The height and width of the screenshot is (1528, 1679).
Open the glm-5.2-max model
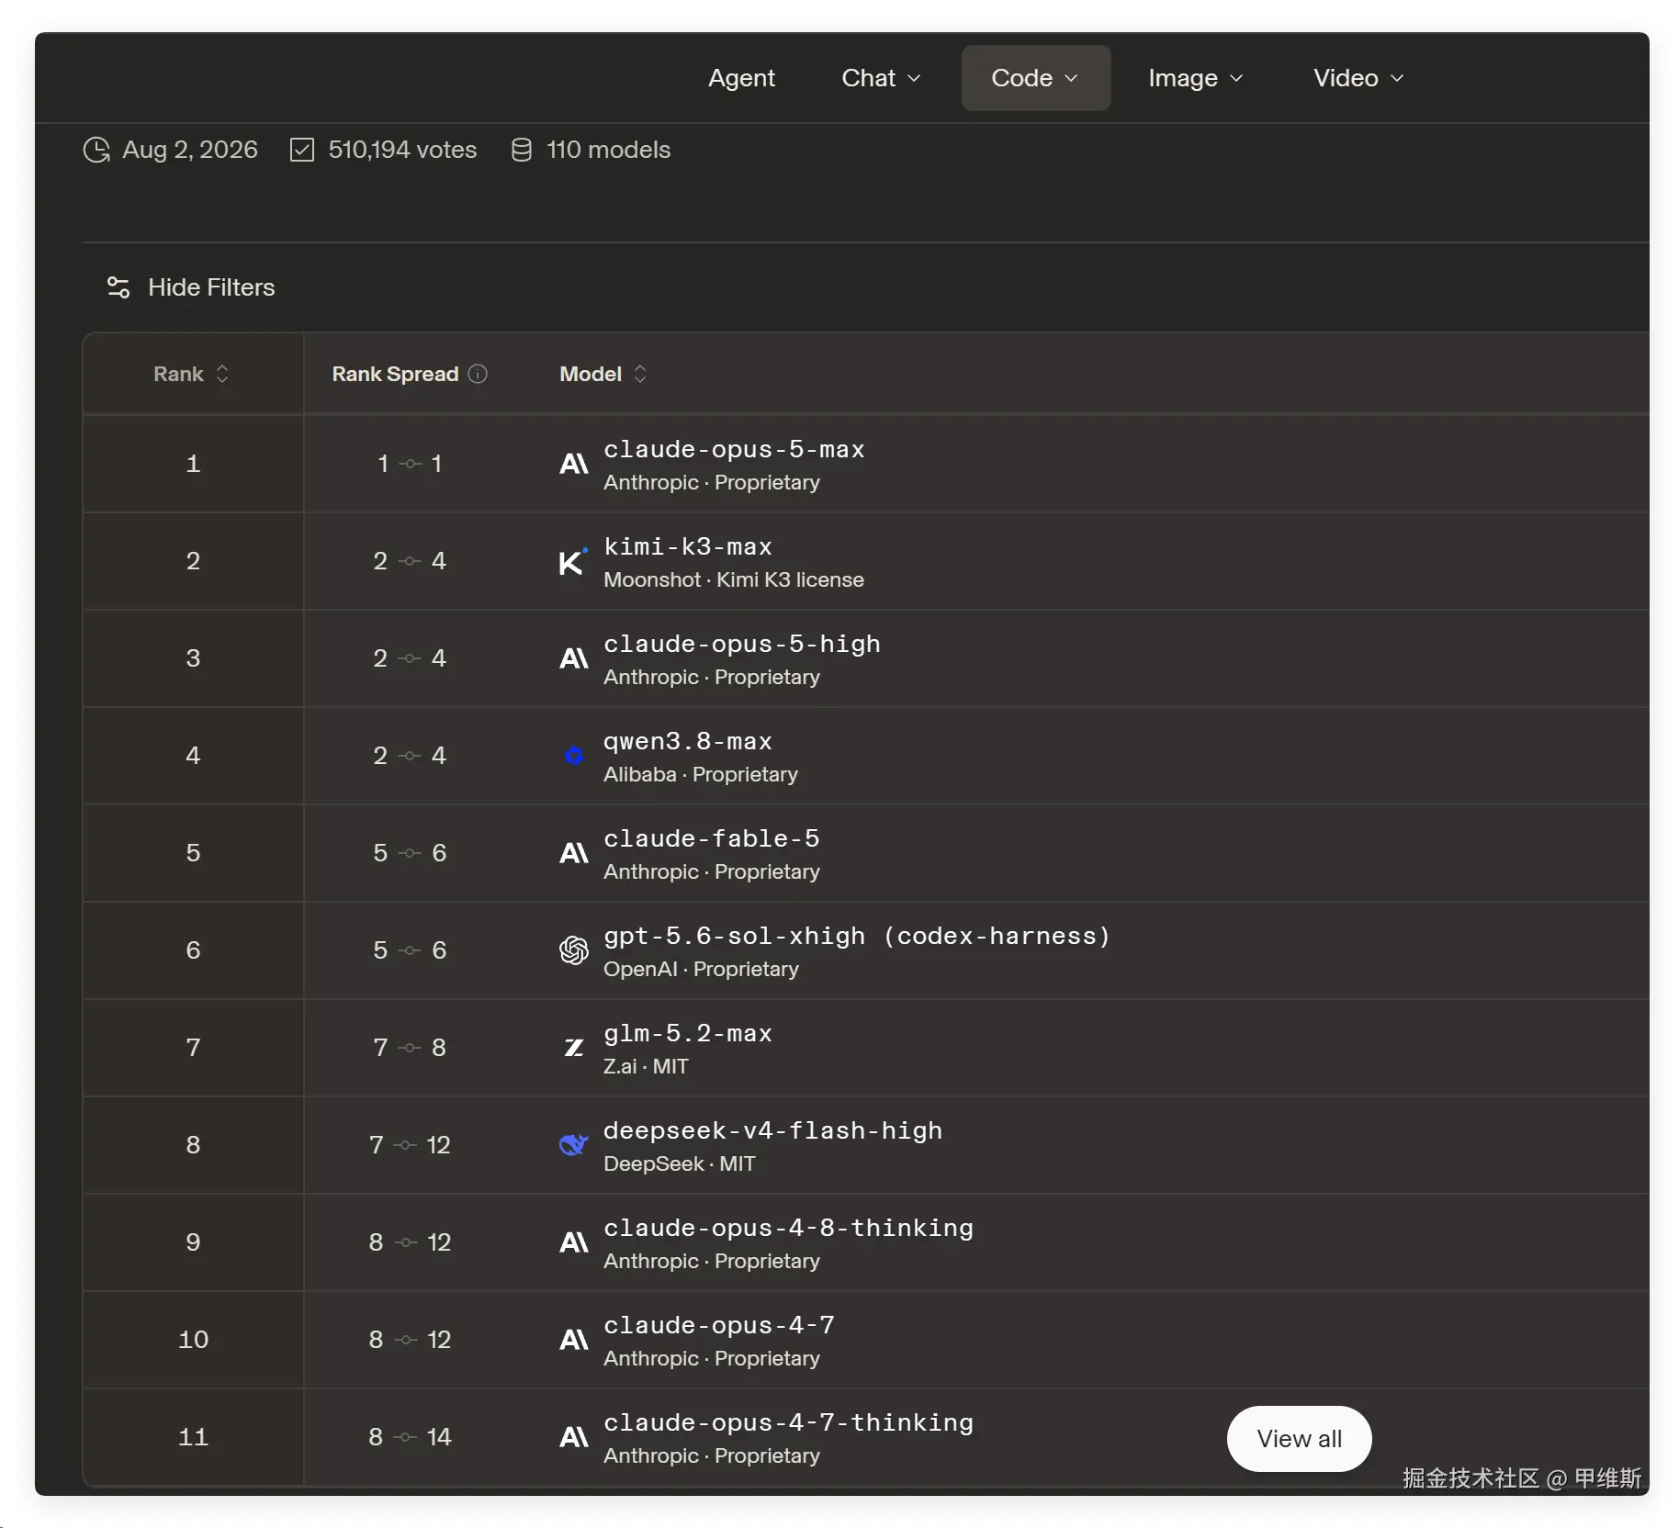687,1033
